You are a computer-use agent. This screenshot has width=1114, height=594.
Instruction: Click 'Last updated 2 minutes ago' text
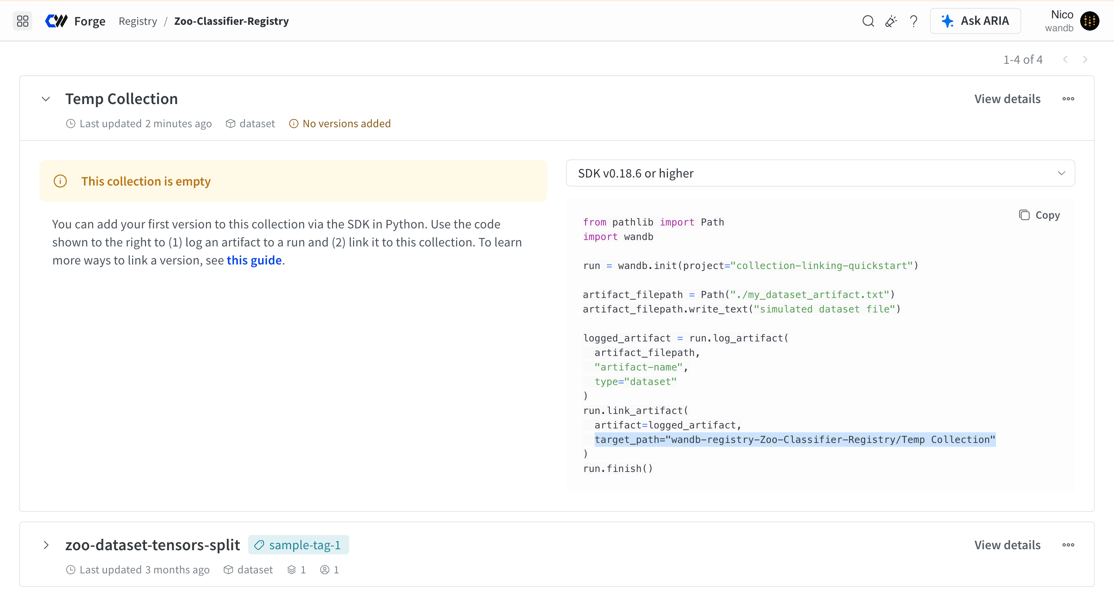(139, 124)
